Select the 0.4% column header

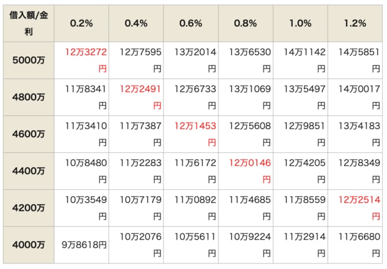136,24
